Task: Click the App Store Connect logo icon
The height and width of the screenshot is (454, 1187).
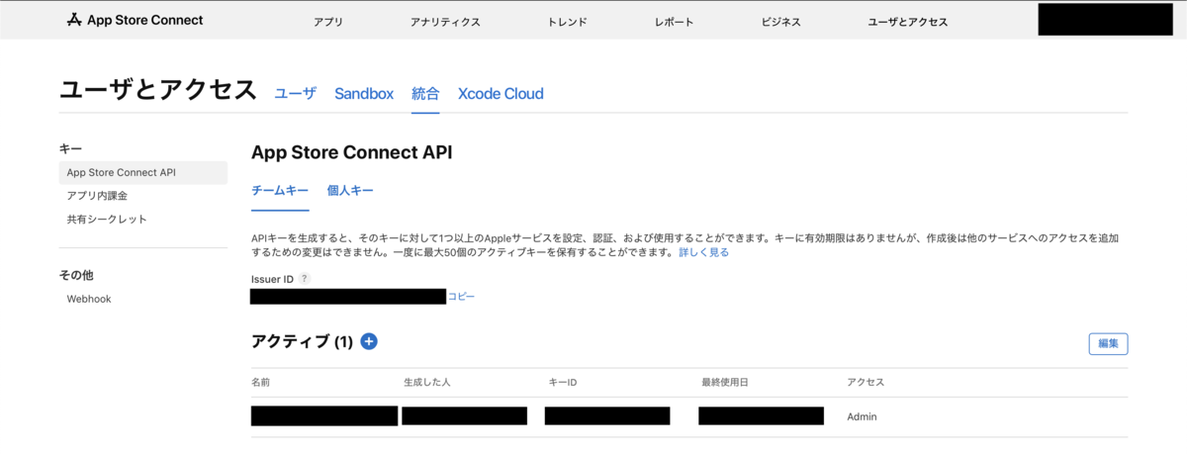Action: click(74, 21)
